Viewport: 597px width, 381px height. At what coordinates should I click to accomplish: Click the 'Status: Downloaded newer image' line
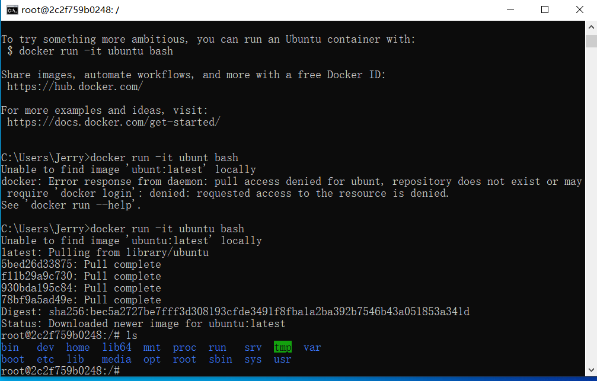tap(143, 324)
